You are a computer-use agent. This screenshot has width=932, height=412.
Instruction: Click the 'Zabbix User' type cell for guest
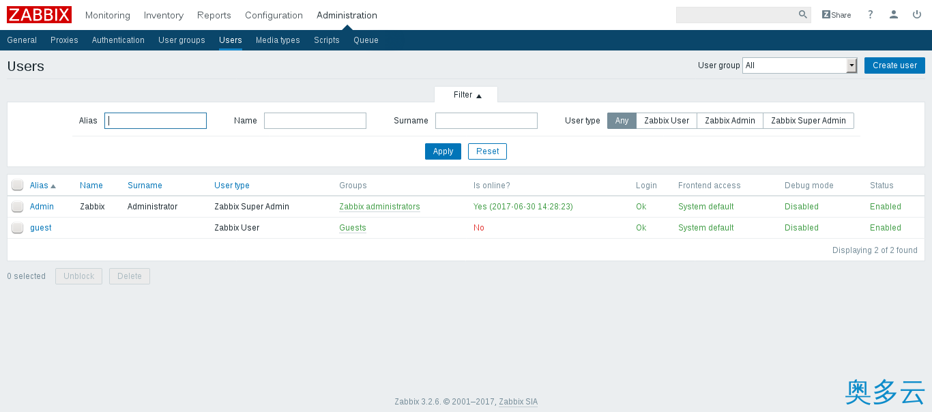click(237, 228)
